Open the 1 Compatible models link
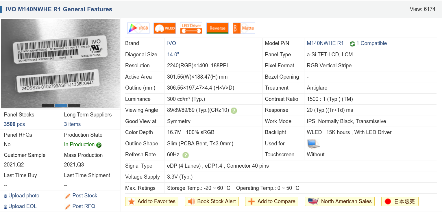442x213 pixels. (x=371, y=43)
